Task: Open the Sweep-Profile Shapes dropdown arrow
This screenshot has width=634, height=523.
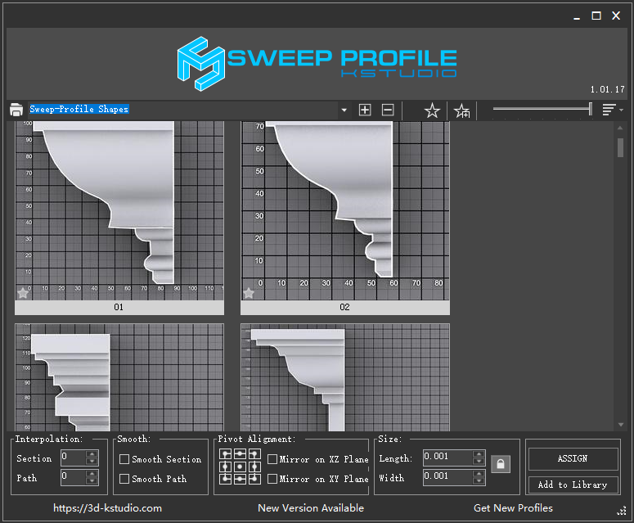Action: pyautogui.click(x=344, y=110)
